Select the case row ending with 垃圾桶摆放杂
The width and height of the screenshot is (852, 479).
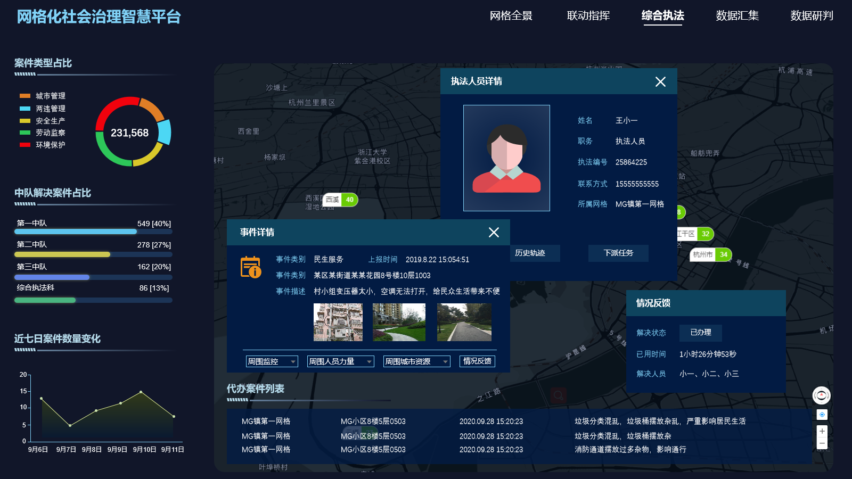click(519, 436)
